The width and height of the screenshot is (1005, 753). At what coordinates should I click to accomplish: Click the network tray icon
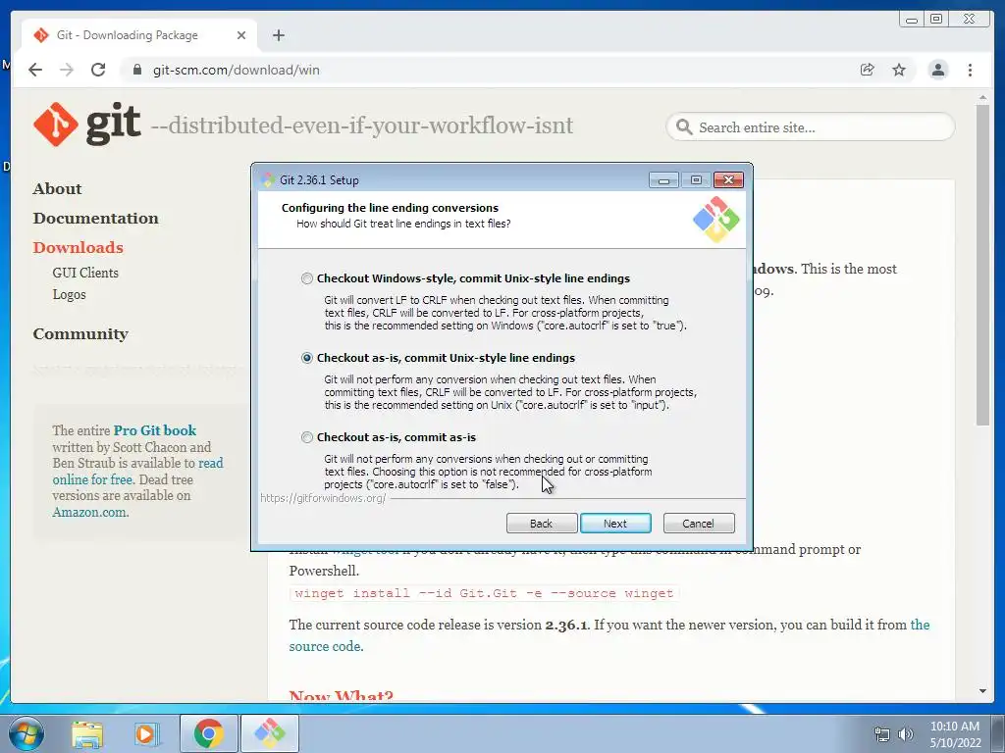point(882,734)
